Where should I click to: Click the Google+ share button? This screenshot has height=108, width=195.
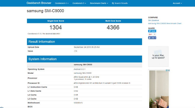tap(150, 35)
